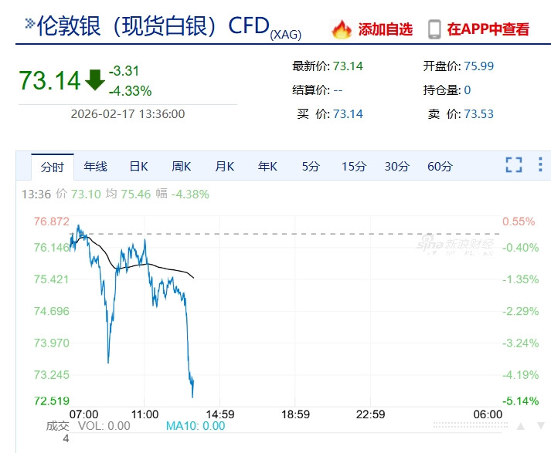This screenshot has width=551, height=453.
Task: Expand chart to fullscreen mode
Action: tap(514, 164)
